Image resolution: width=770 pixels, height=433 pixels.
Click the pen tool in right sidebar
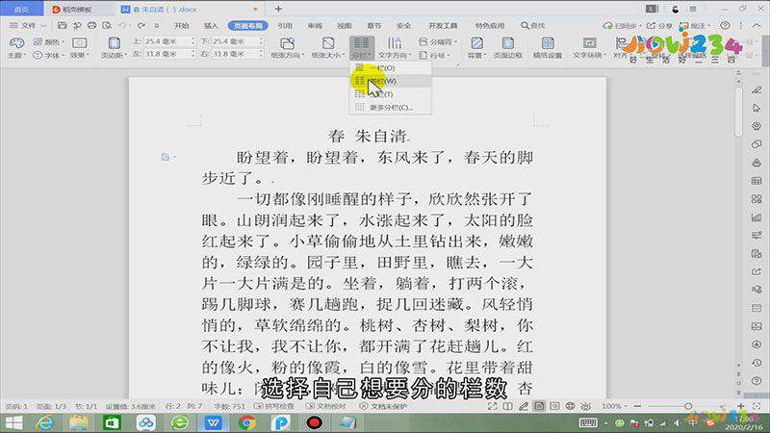click(757, 89)
